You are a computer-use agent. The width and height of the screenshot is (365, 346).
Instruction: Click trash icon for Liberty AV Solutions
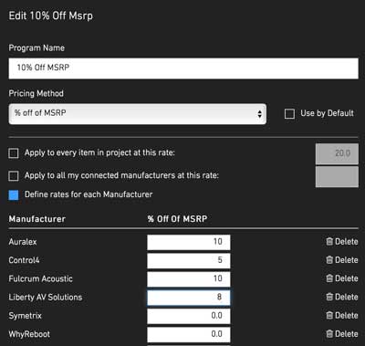[x=329, y=297]
